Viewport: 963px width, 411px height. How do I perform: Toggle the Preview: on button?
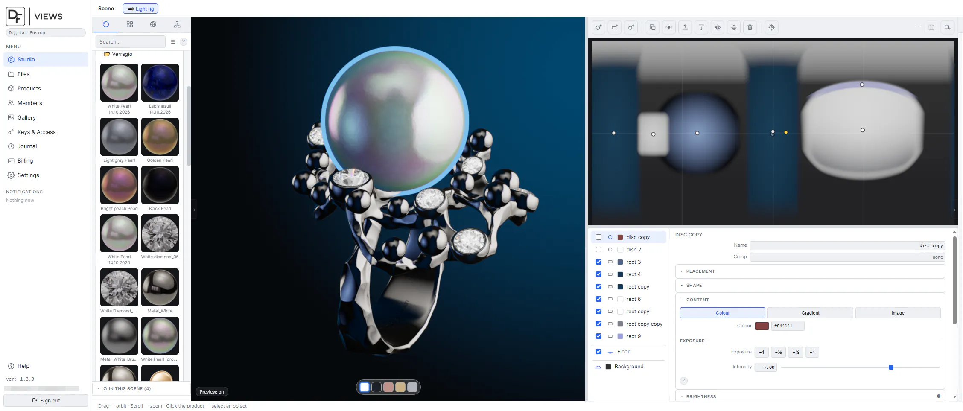click(x=212, y=392)
